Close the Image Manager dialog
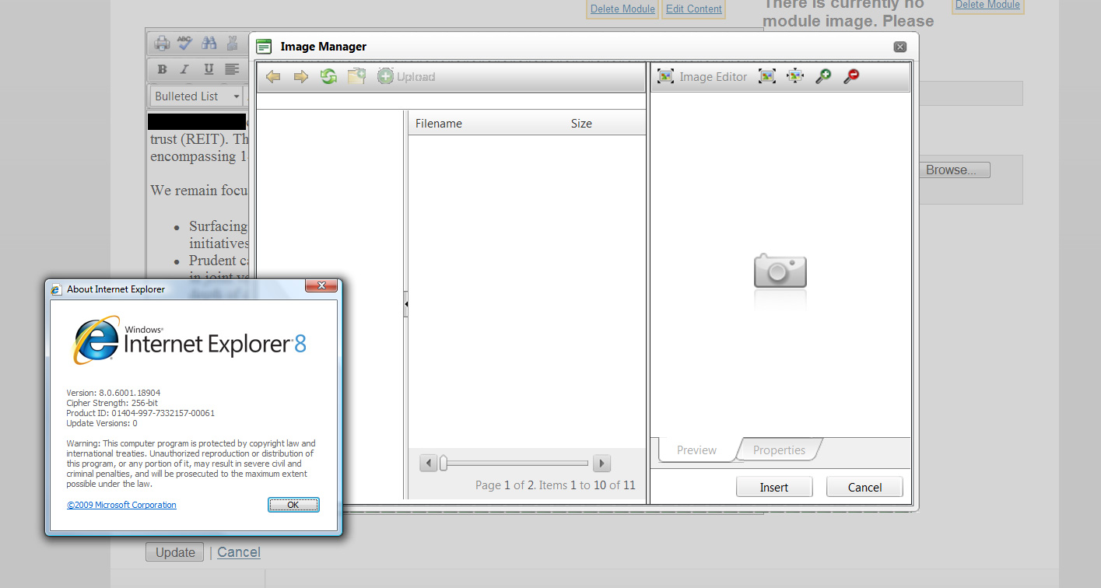 pos(900,47)
